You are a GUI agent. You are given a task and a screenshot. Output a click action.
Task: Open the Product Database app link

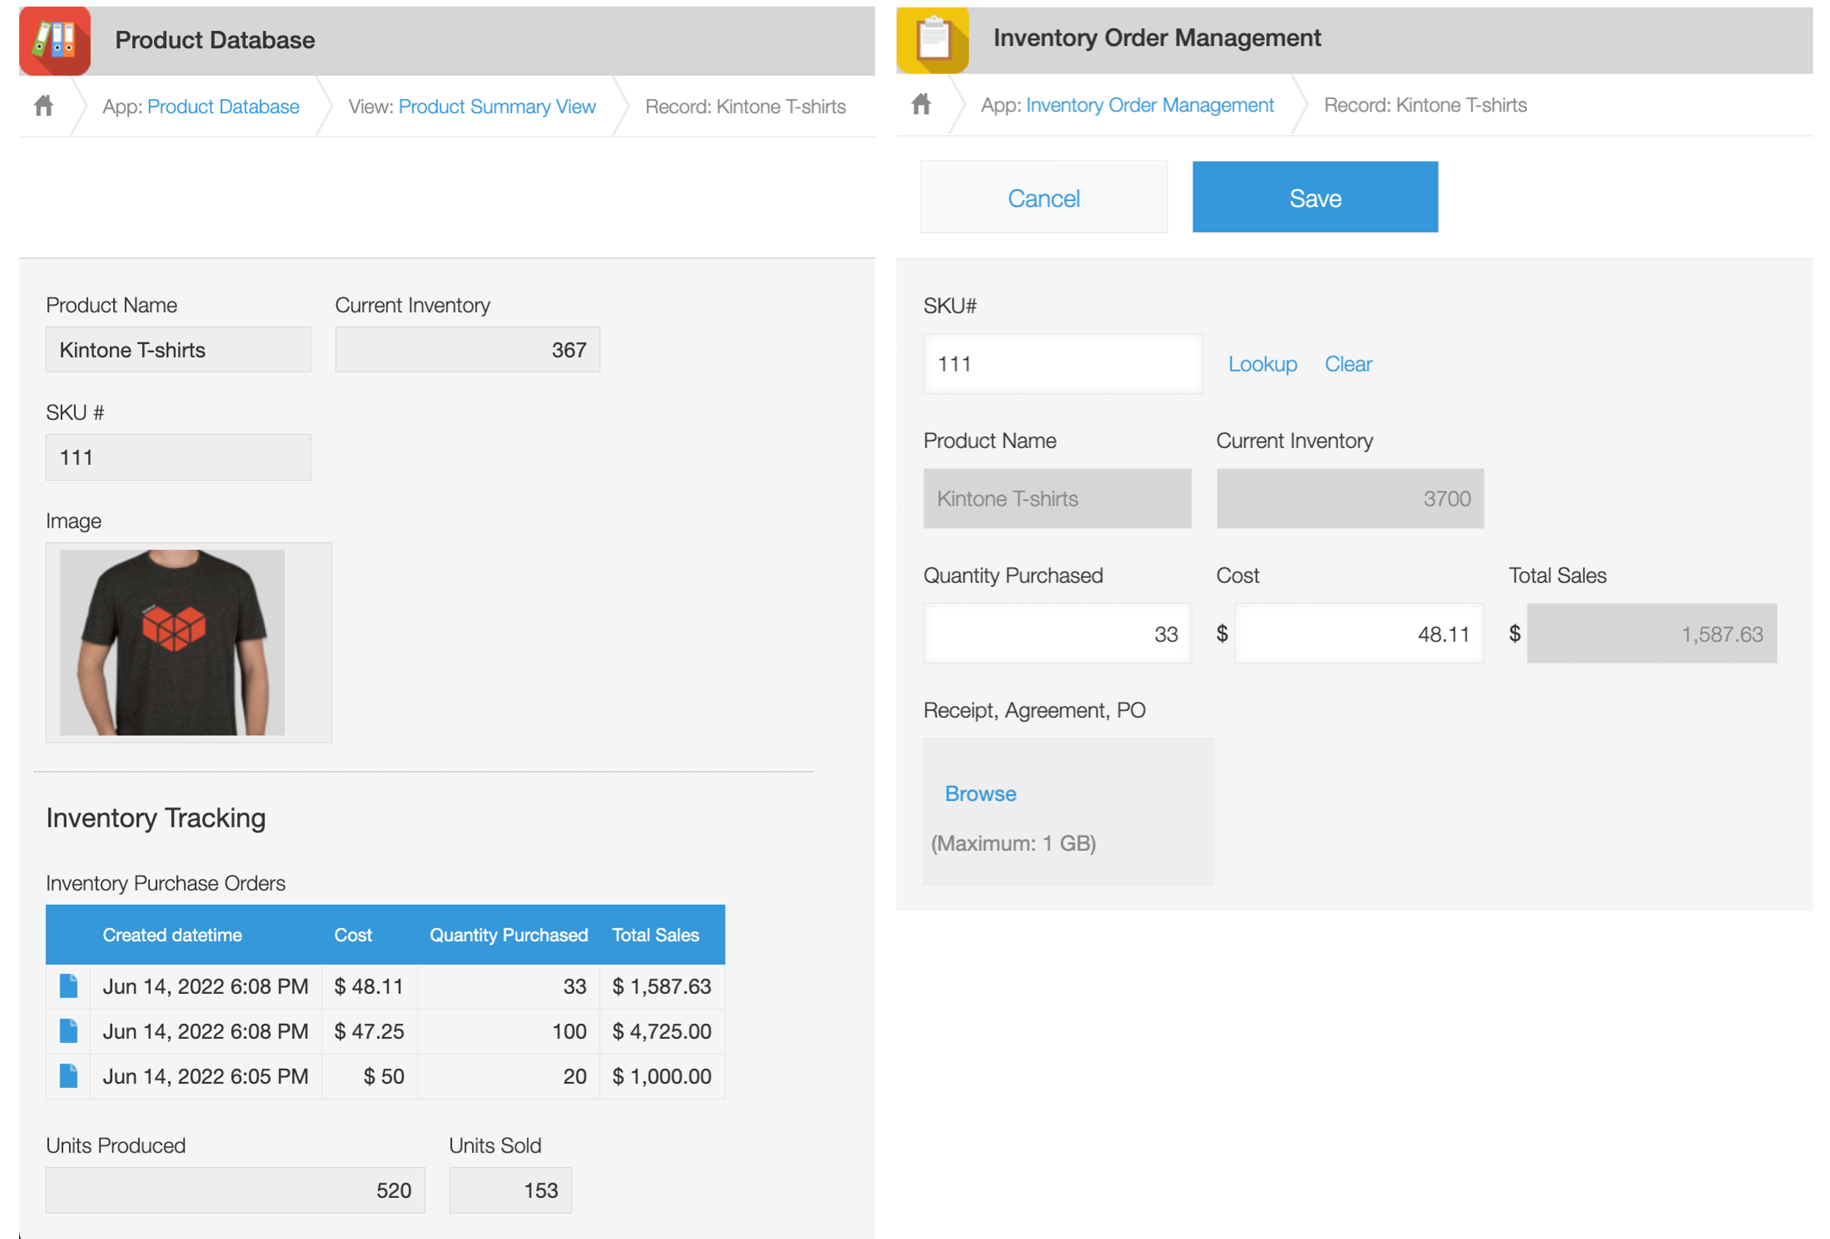[x=223, y=106]
